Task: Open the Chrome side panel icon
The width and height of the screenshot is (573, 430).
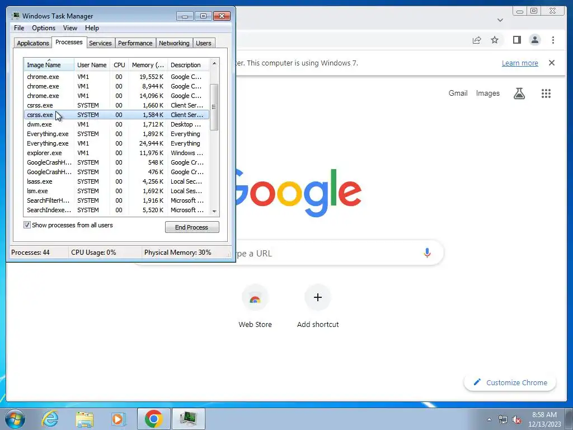Action: pos(516,40)
